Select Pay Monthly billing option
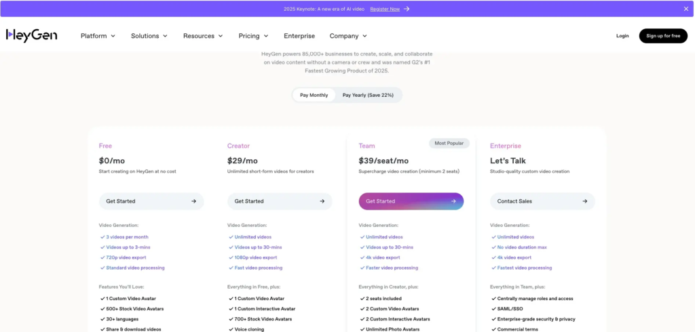 point(314,95)
